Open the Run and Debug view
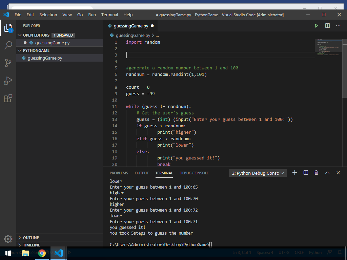This screenshot has width=347, height=260. 8,81
